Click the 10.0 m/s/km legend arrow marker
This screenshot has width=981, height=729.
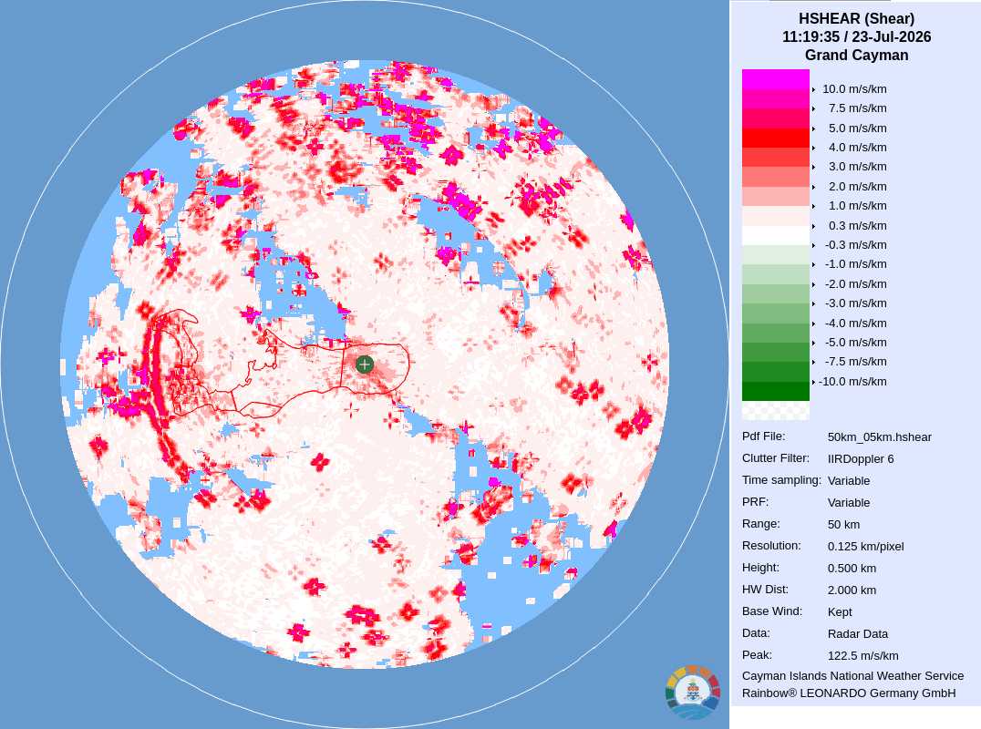813,89
